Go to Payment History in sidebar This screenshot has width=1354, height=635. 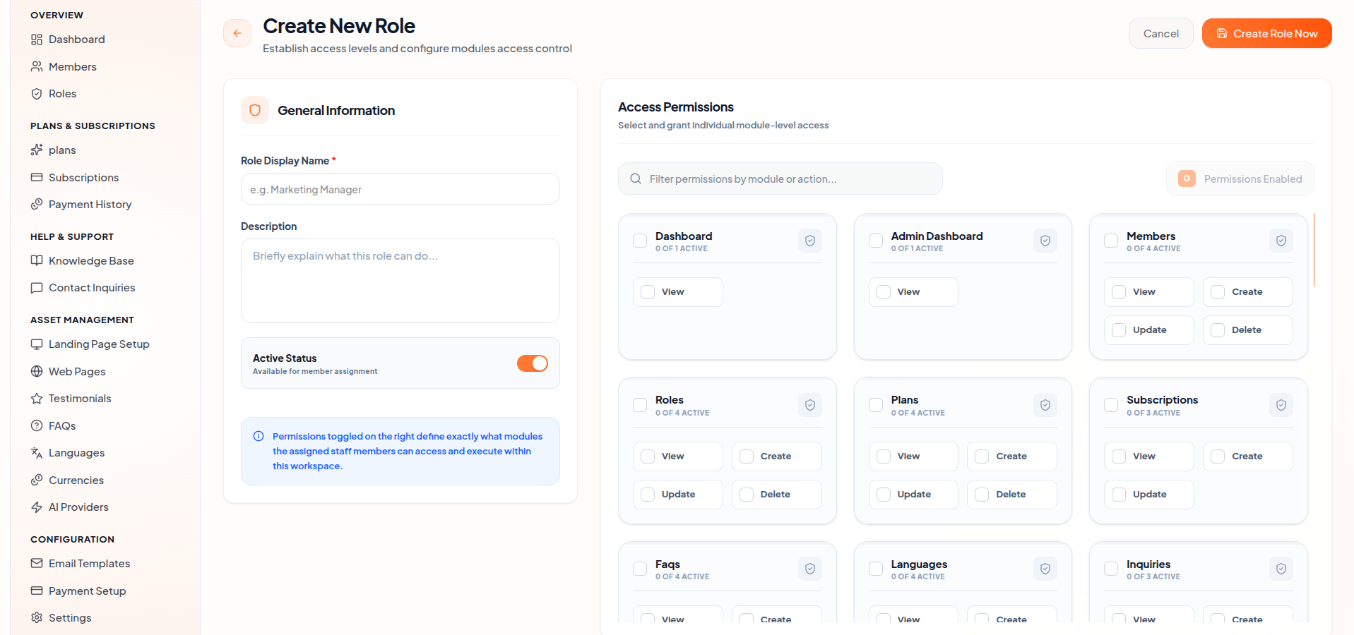(x=90, y=205)
